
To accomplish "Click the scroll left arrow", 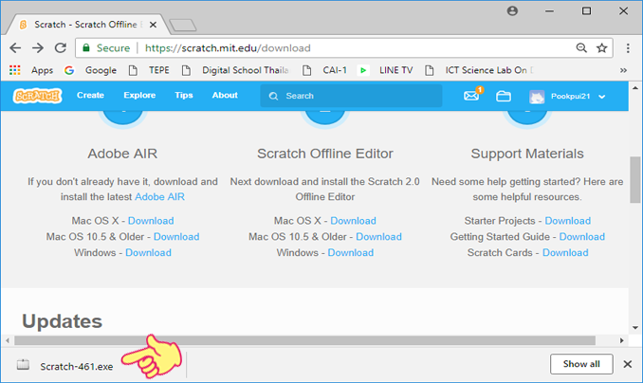I will 8,340.
